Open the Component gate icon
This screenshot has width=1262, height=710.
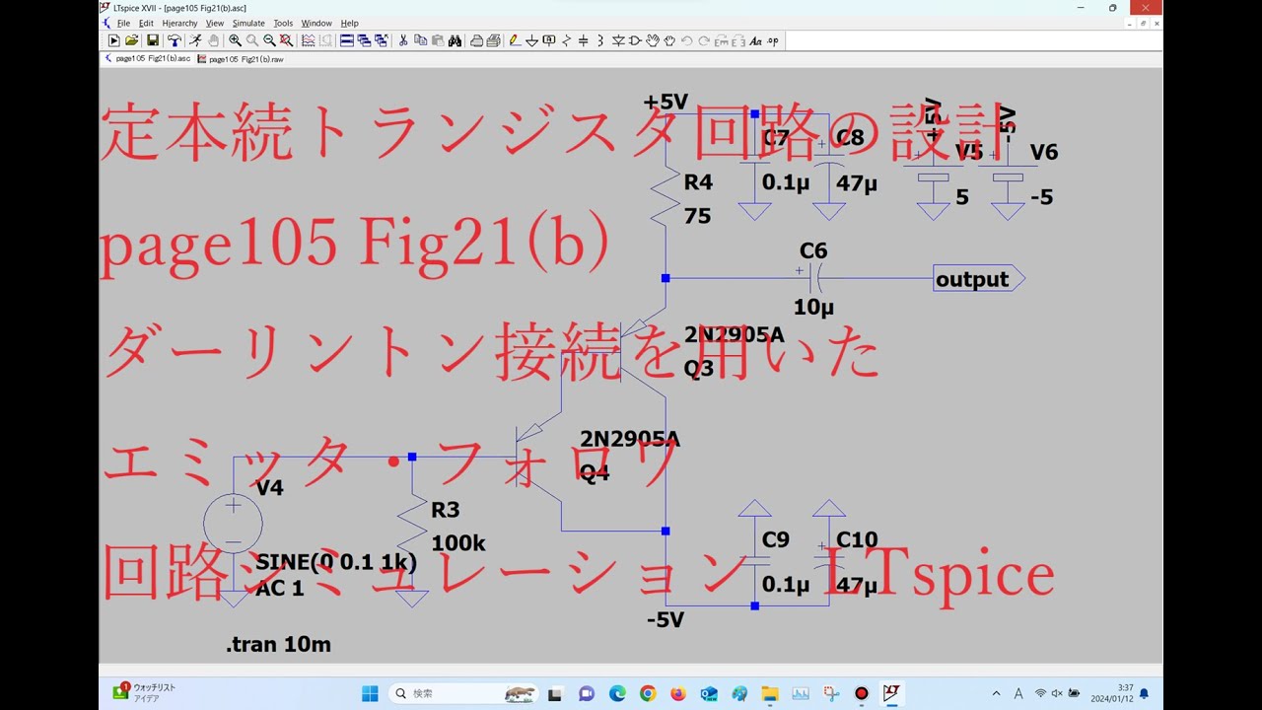point(635,40)
